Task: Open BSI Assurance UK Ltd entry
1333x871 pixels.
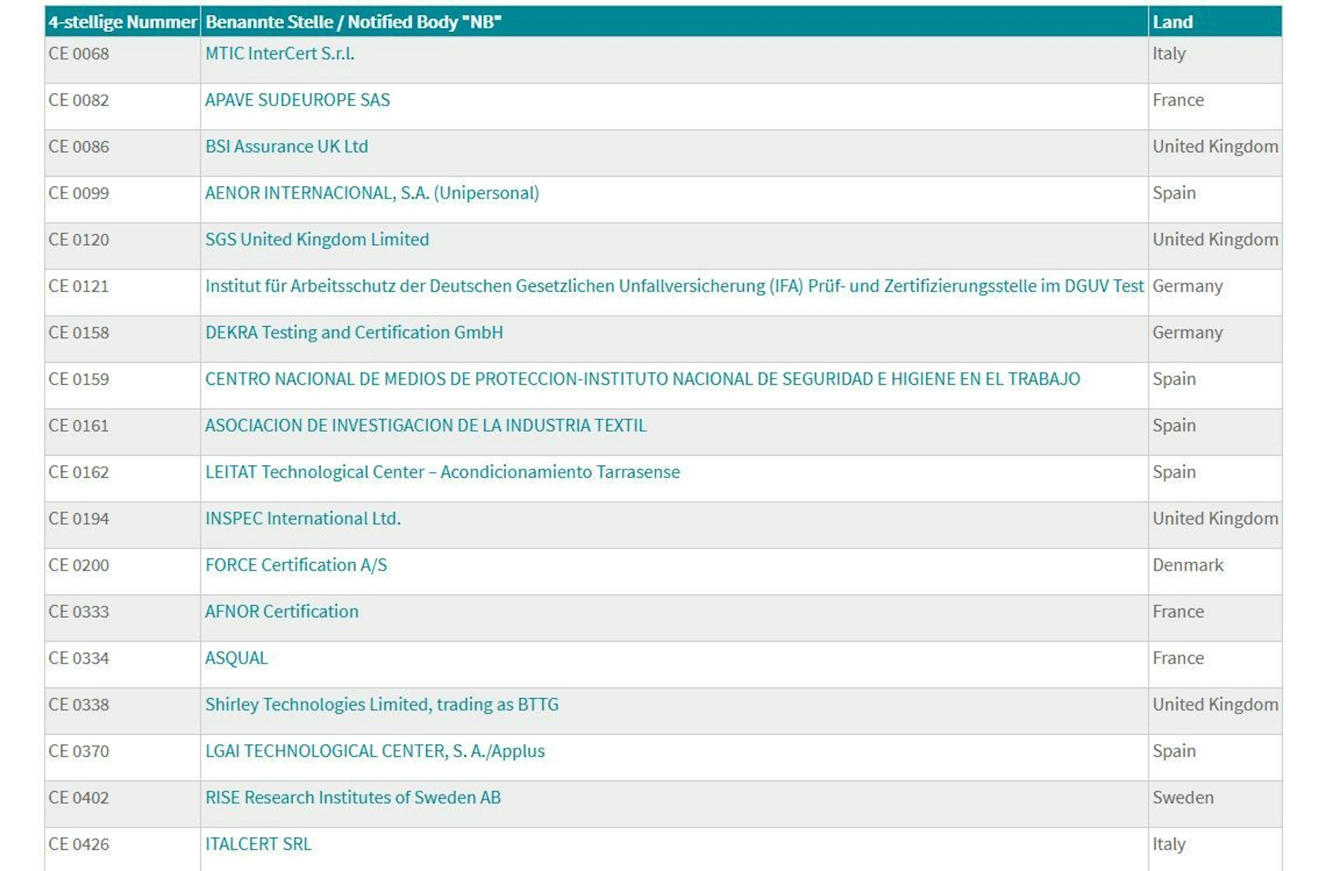Action: [286, 147]
